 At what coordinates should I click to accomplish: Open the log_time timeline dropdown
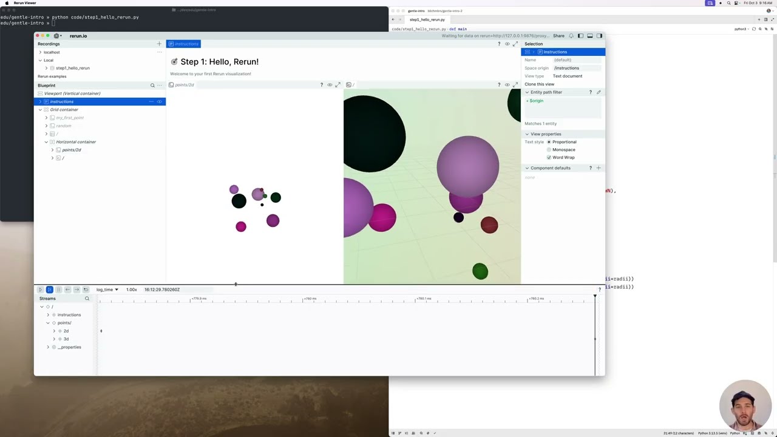[x=107, y=290]
